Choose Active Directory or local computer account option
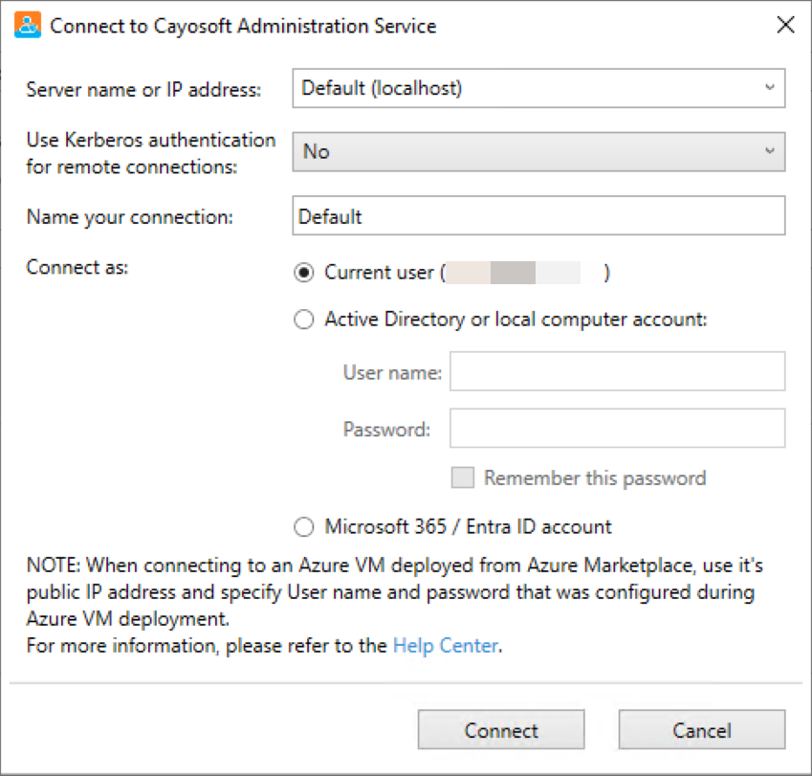Image resolution: width=812 pixels, height=776 pixels. (x=304, y=319)
